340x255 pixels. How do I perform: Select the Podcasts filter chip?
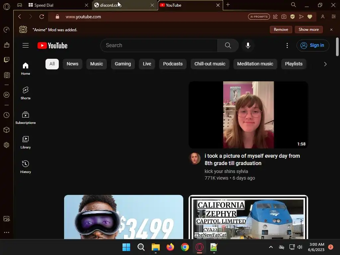pos(173,64)
